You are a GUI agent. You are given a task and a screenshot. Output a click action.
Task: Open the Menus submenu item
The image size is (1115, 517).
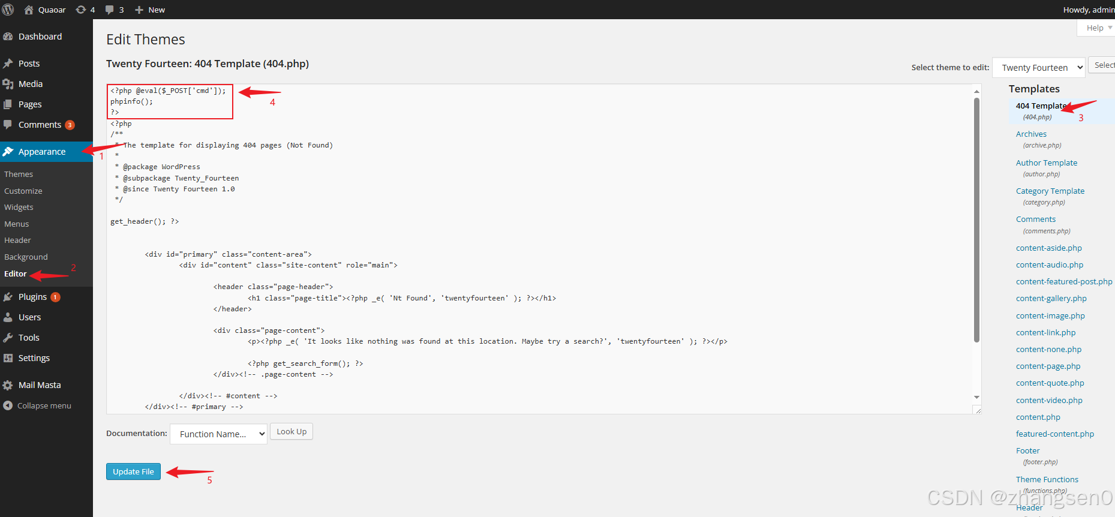pyautogui.click(x=16, y=224)
